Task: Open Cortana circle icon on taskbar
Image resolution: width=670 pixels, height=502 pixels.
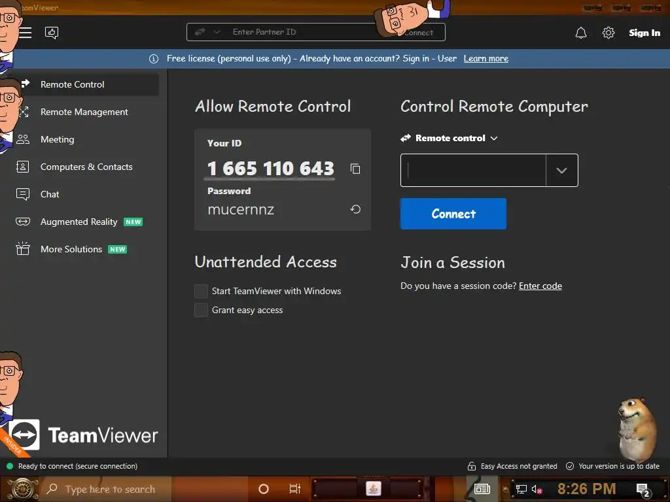Action: (264, 489)
